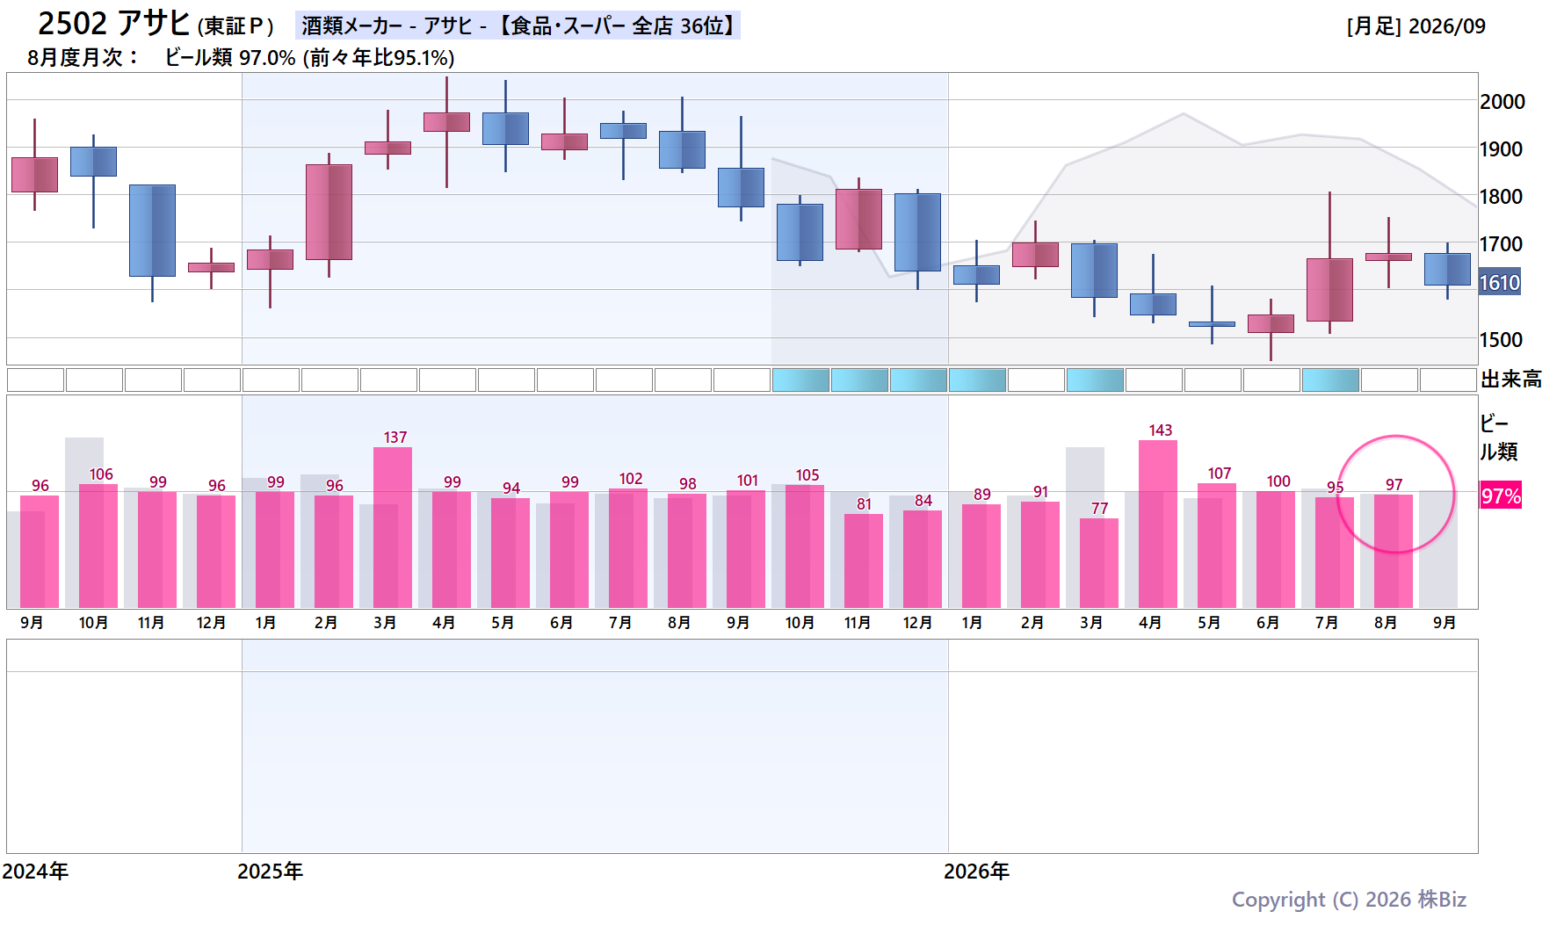Click the 1900 price axis label
This screenshot has width=1564, height=926.
(x=1502, y=149)
